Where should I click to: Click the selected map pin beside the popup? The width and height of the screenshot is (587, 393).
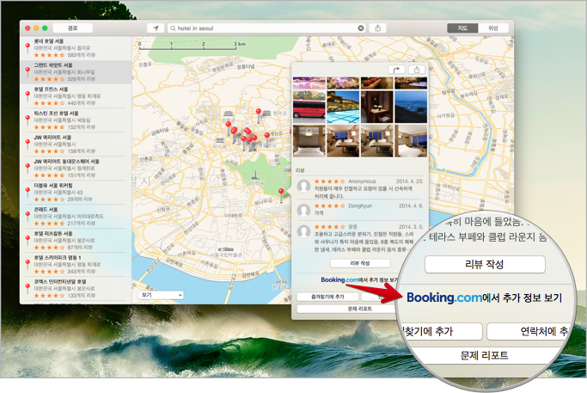(281, 195)
